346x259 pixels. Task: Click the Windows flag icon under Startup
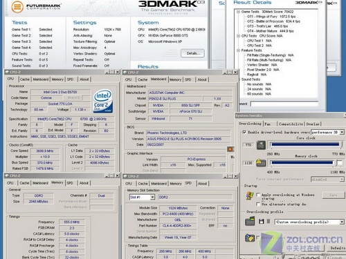pos(249,195)
